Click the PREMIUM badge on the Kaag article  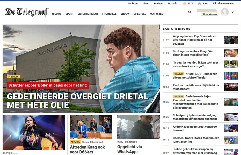(76, 142)
